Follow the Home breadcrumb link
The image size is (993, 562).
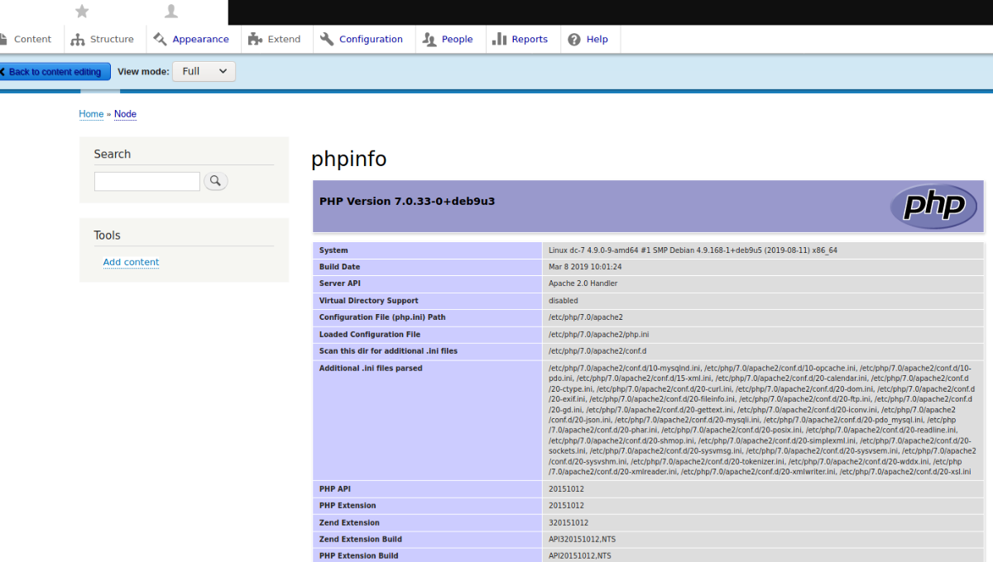[x=91, y=114]
